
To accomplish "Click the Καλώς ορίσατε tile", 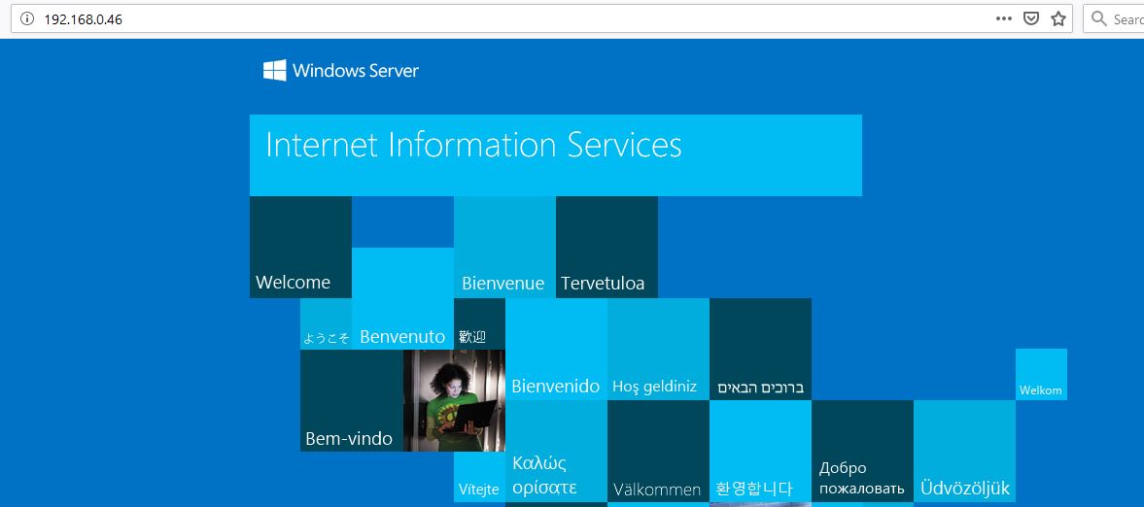I will (x=556, y=452).
